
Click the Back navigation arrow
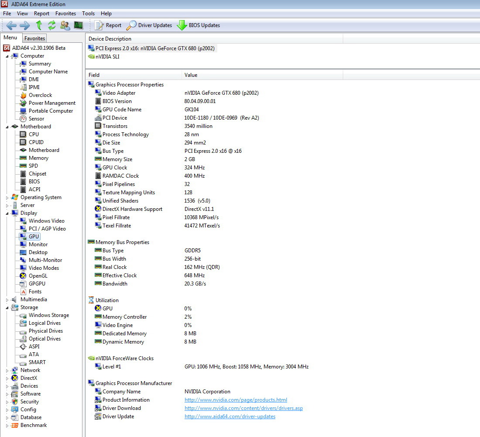[11, 25]
